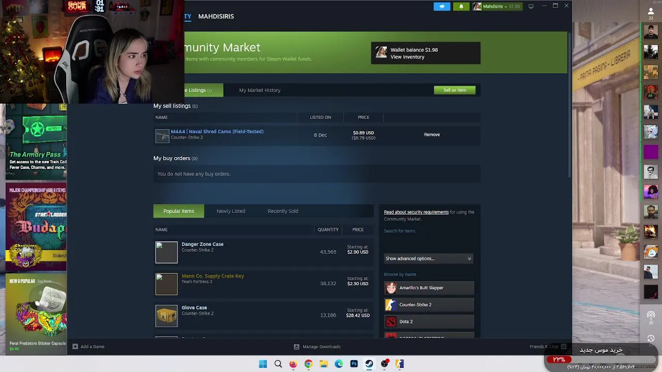662x372 pixels.
Task: Open the Glove Case item
Action: tap(194, 307)
